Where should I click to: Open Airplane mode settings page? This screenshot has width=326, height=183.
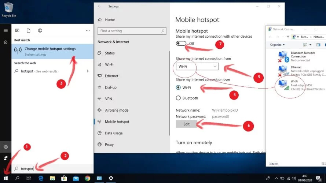pyautogui.click(x=113, y=110)
